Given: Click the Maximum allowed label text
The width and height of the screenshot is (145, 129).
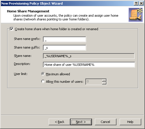Looking at the screenshot, I should (x=58, y=74).
